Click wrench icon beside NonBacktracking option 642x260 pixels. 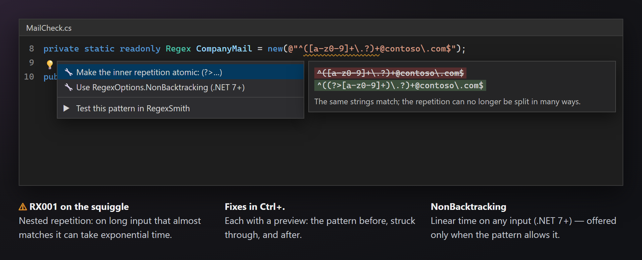[69, 87]
